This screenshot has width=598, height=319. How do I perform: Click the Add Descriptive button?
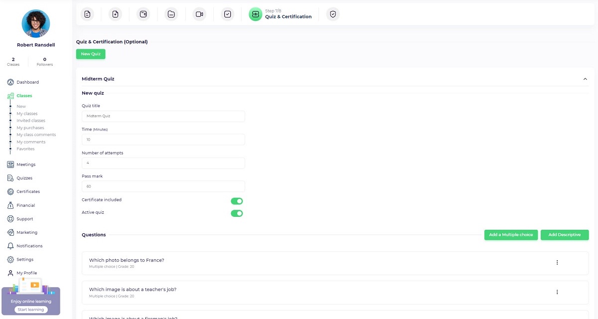(564, 235)
